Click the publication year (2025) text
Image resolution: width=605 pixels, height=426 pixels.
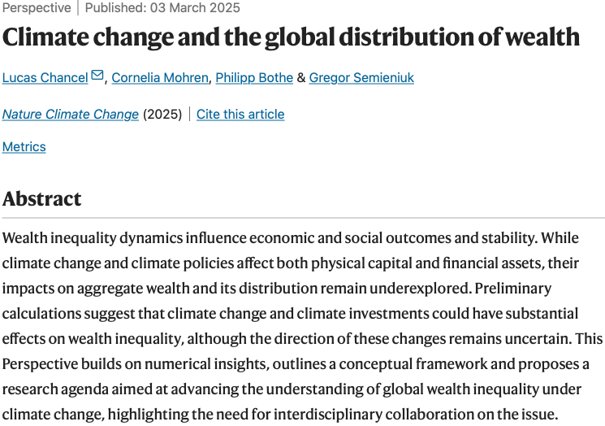(162, 114)
